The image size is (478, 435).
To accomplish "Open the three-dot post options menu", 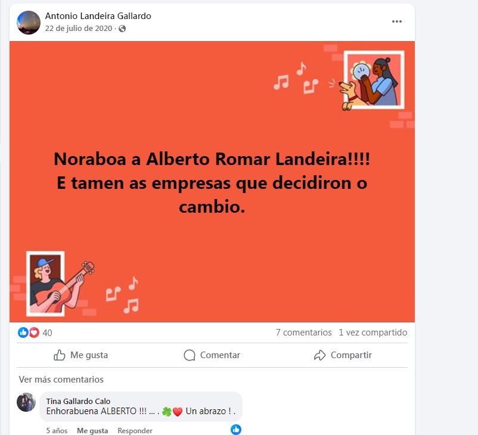I will click(x=396, y=21).
